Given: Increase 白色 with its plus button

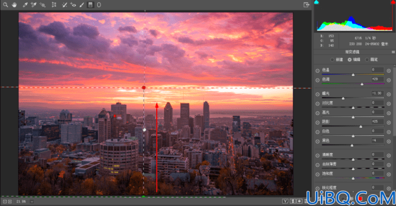Looking at the screenshot, I should [389, 132].
